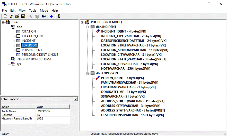Click the greyed table properties toolbar icon

coord(37,17)
